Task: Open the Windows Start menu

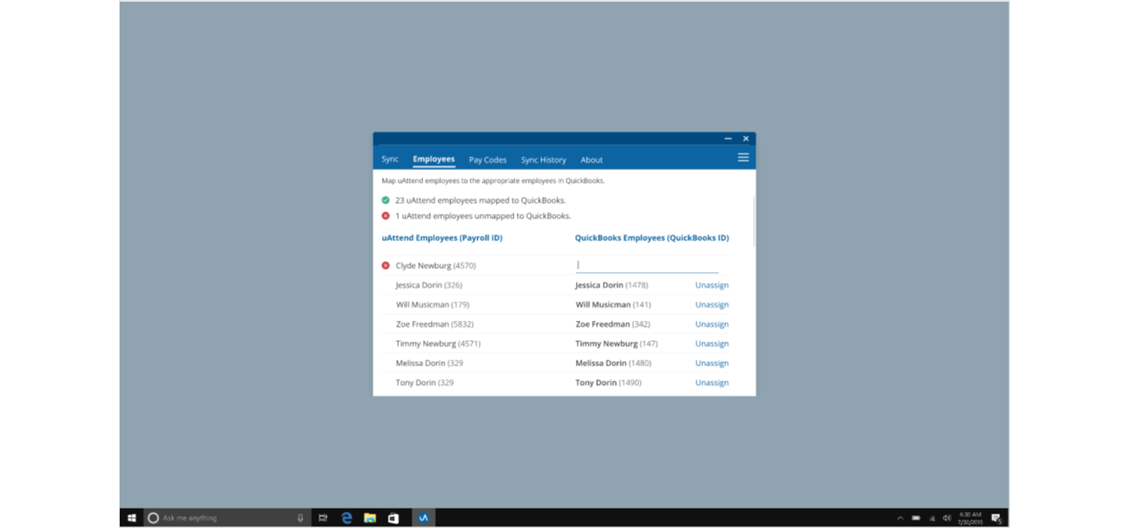Action: 132,518
